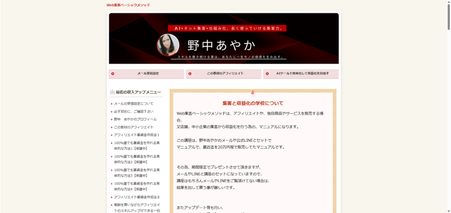Open 具体的な方法4【保護中】 sidebar item

coord(137,186)
